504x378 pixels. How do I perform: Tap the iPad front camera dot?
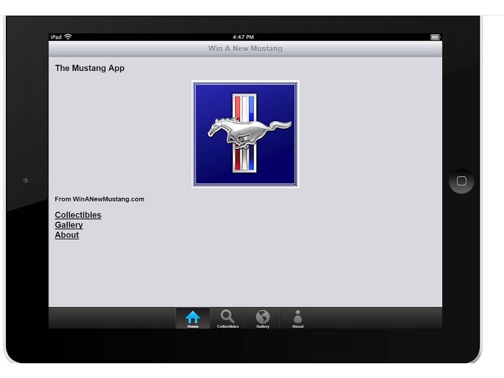pos(25,181)
